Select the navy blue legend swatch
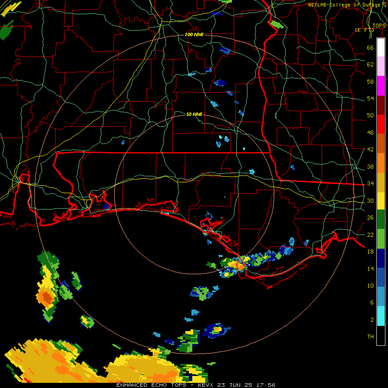 tap(381, 258)
